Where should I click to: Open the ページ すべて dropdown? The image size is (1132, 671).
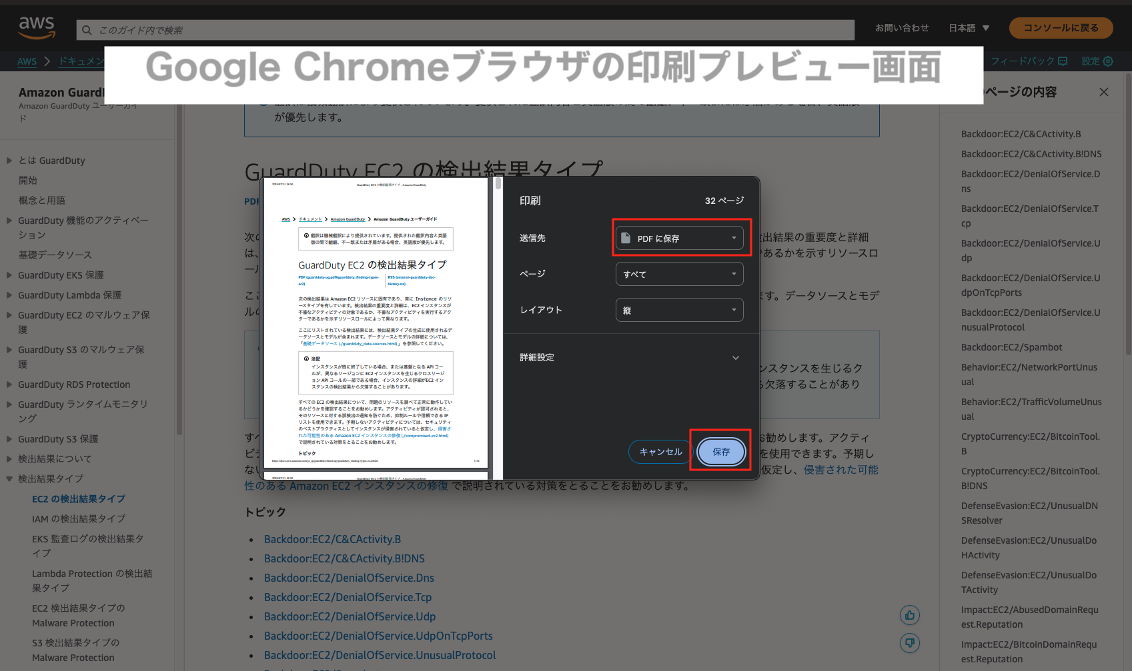click(x=679, y=274)
